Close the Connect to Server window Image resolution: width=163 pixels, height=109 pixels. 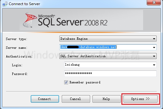coord(154,2)
